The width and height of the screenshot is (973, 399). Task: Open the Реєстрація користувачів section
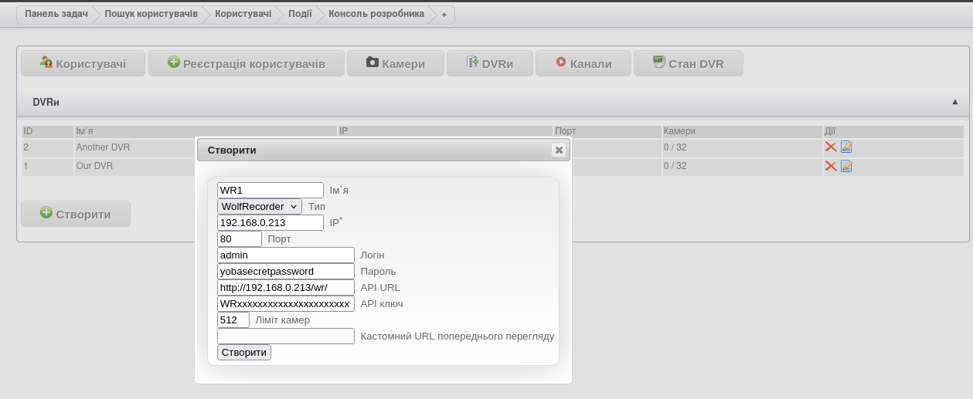pos(246,64)
